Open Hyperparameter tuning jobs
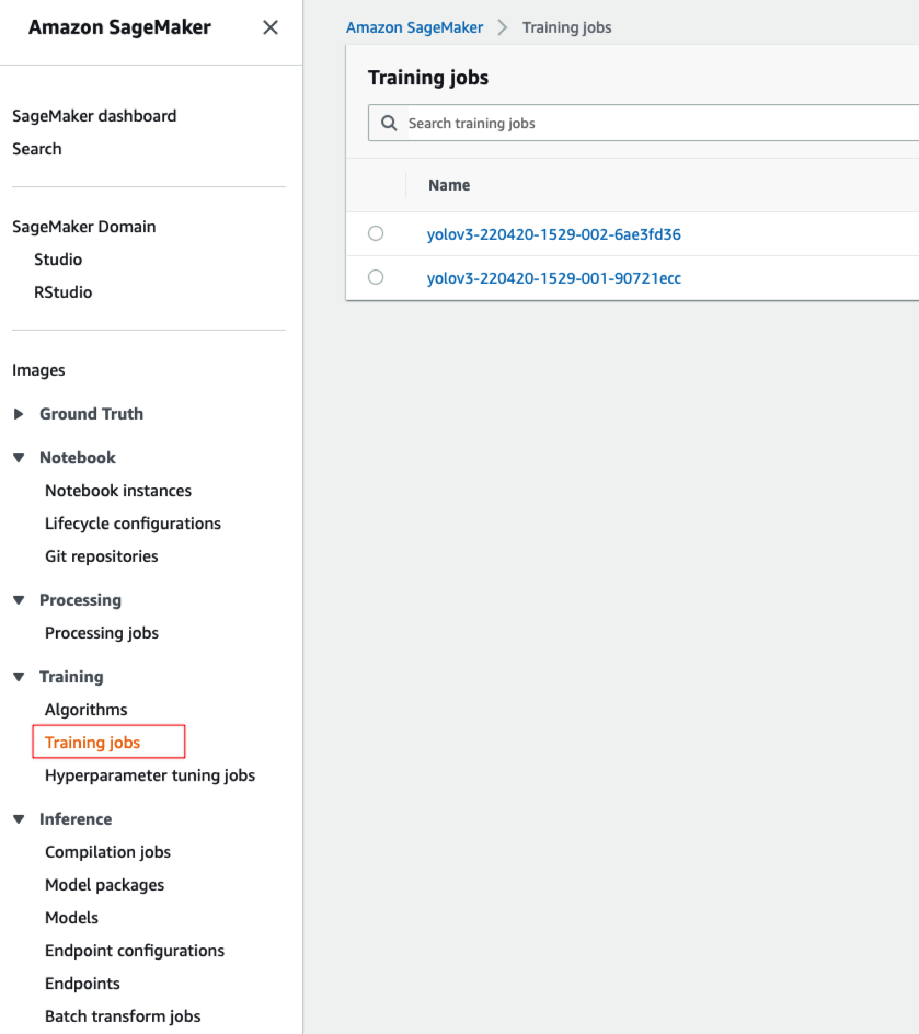Image resolution: width=919 pixels, height=1034 pixels. coord(150,775)
